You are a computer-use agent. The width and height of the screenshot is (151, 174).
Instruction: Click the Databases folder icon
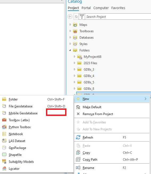pyautogui.click(x=75, y=38)
